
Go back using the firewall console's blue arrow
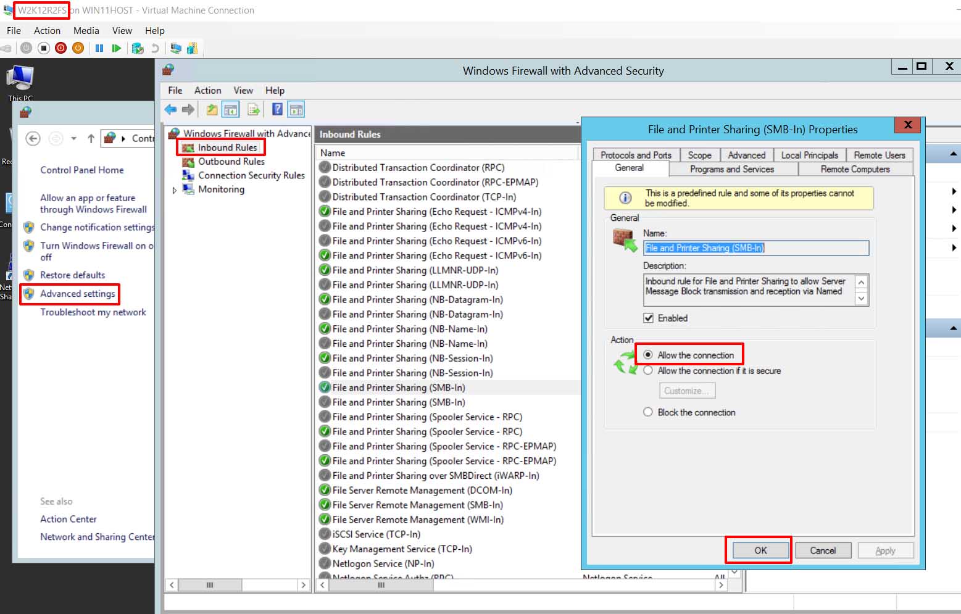click(170, 110)
